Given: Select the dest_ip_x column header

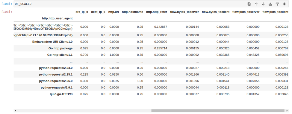Looking at the screenshot, I should click(x=98, y=12).
